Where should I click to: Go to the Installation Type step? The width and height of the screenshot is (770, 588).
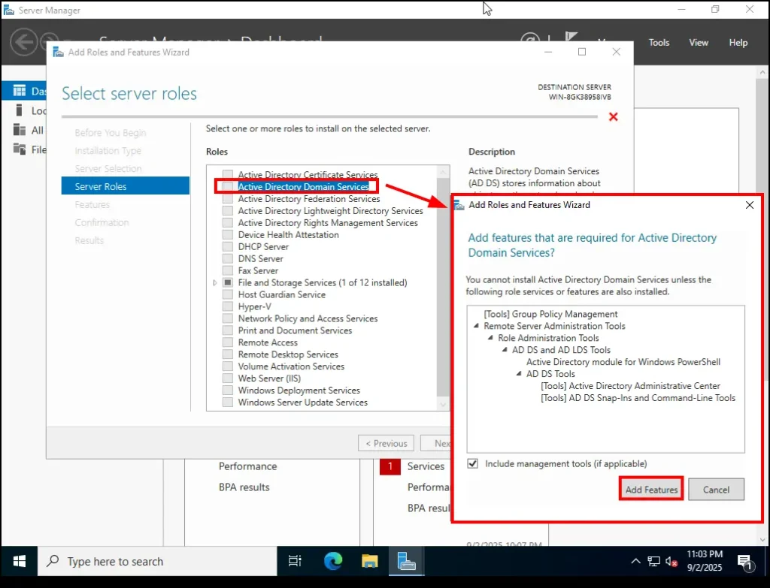(x=108, y=150)
